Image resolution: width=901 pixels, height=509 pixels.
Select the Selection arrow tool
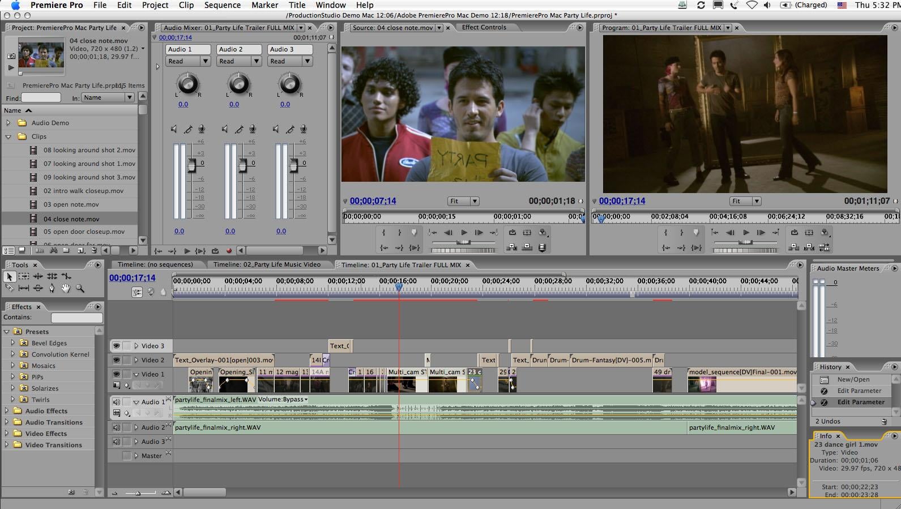(x=10, y=276)
